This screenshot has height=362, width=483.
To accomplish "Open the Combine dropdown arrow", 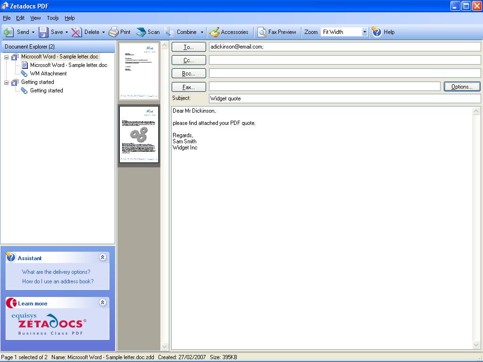I will [202, 32].
